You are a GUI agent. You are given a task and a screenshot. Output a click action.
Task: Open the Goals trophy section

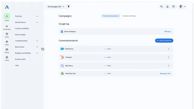[7, 35]
